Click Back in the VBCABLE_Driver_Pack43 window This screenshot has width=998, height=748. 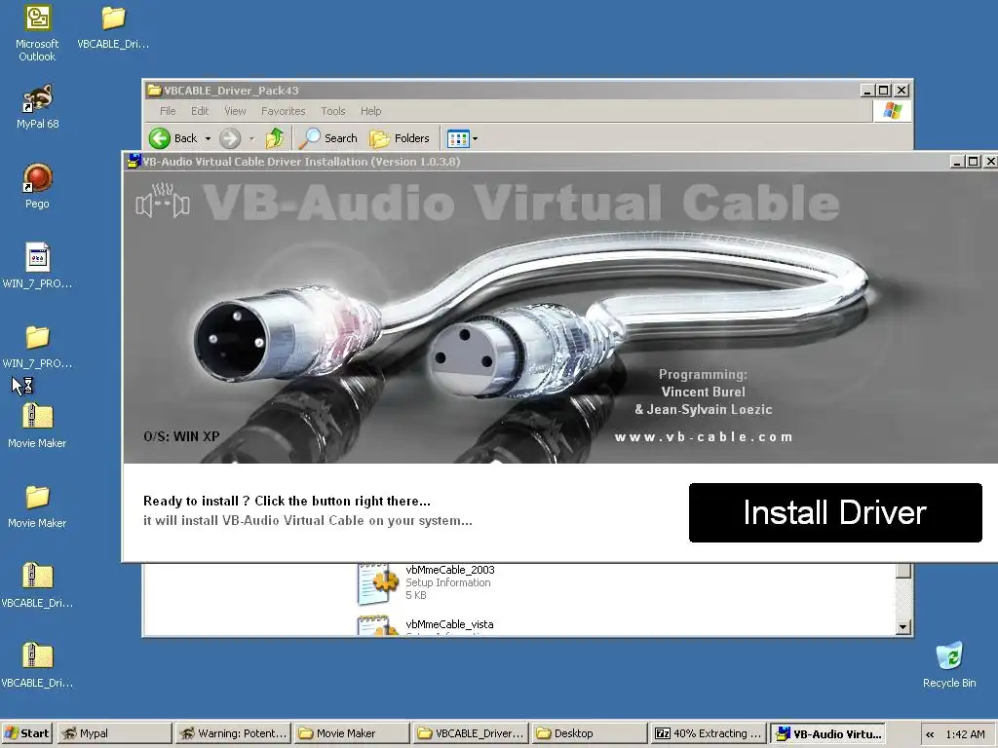[173, 138]
